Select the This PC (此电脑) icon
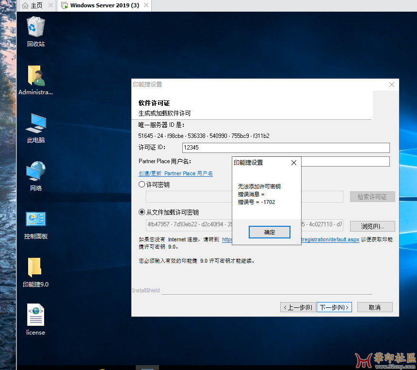417x370 pixels. [x=35, y=128]
